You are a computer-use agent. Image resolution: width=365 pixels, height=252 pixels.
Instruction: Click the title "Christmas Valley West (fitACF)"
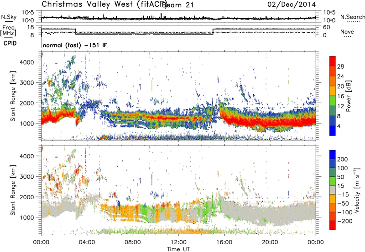tap(104, 4)
